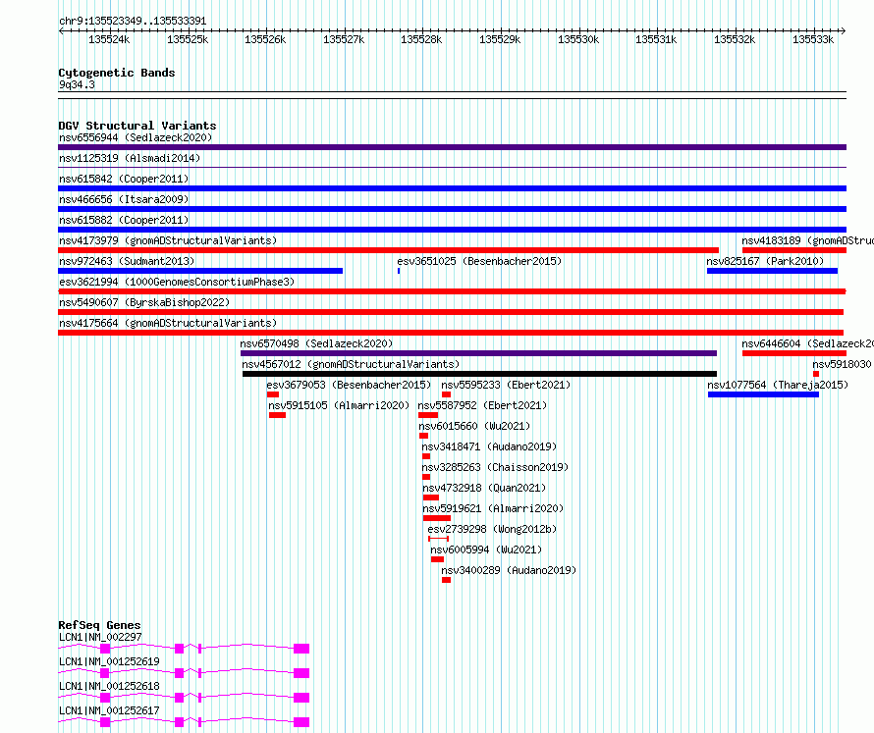
Task: Open the LCN1|NM_001252617 transcript label
Action: point(109,710)
